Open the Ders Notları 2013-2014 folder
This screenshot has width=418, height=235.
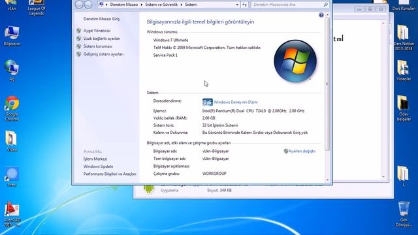click(x=404, y=38)
